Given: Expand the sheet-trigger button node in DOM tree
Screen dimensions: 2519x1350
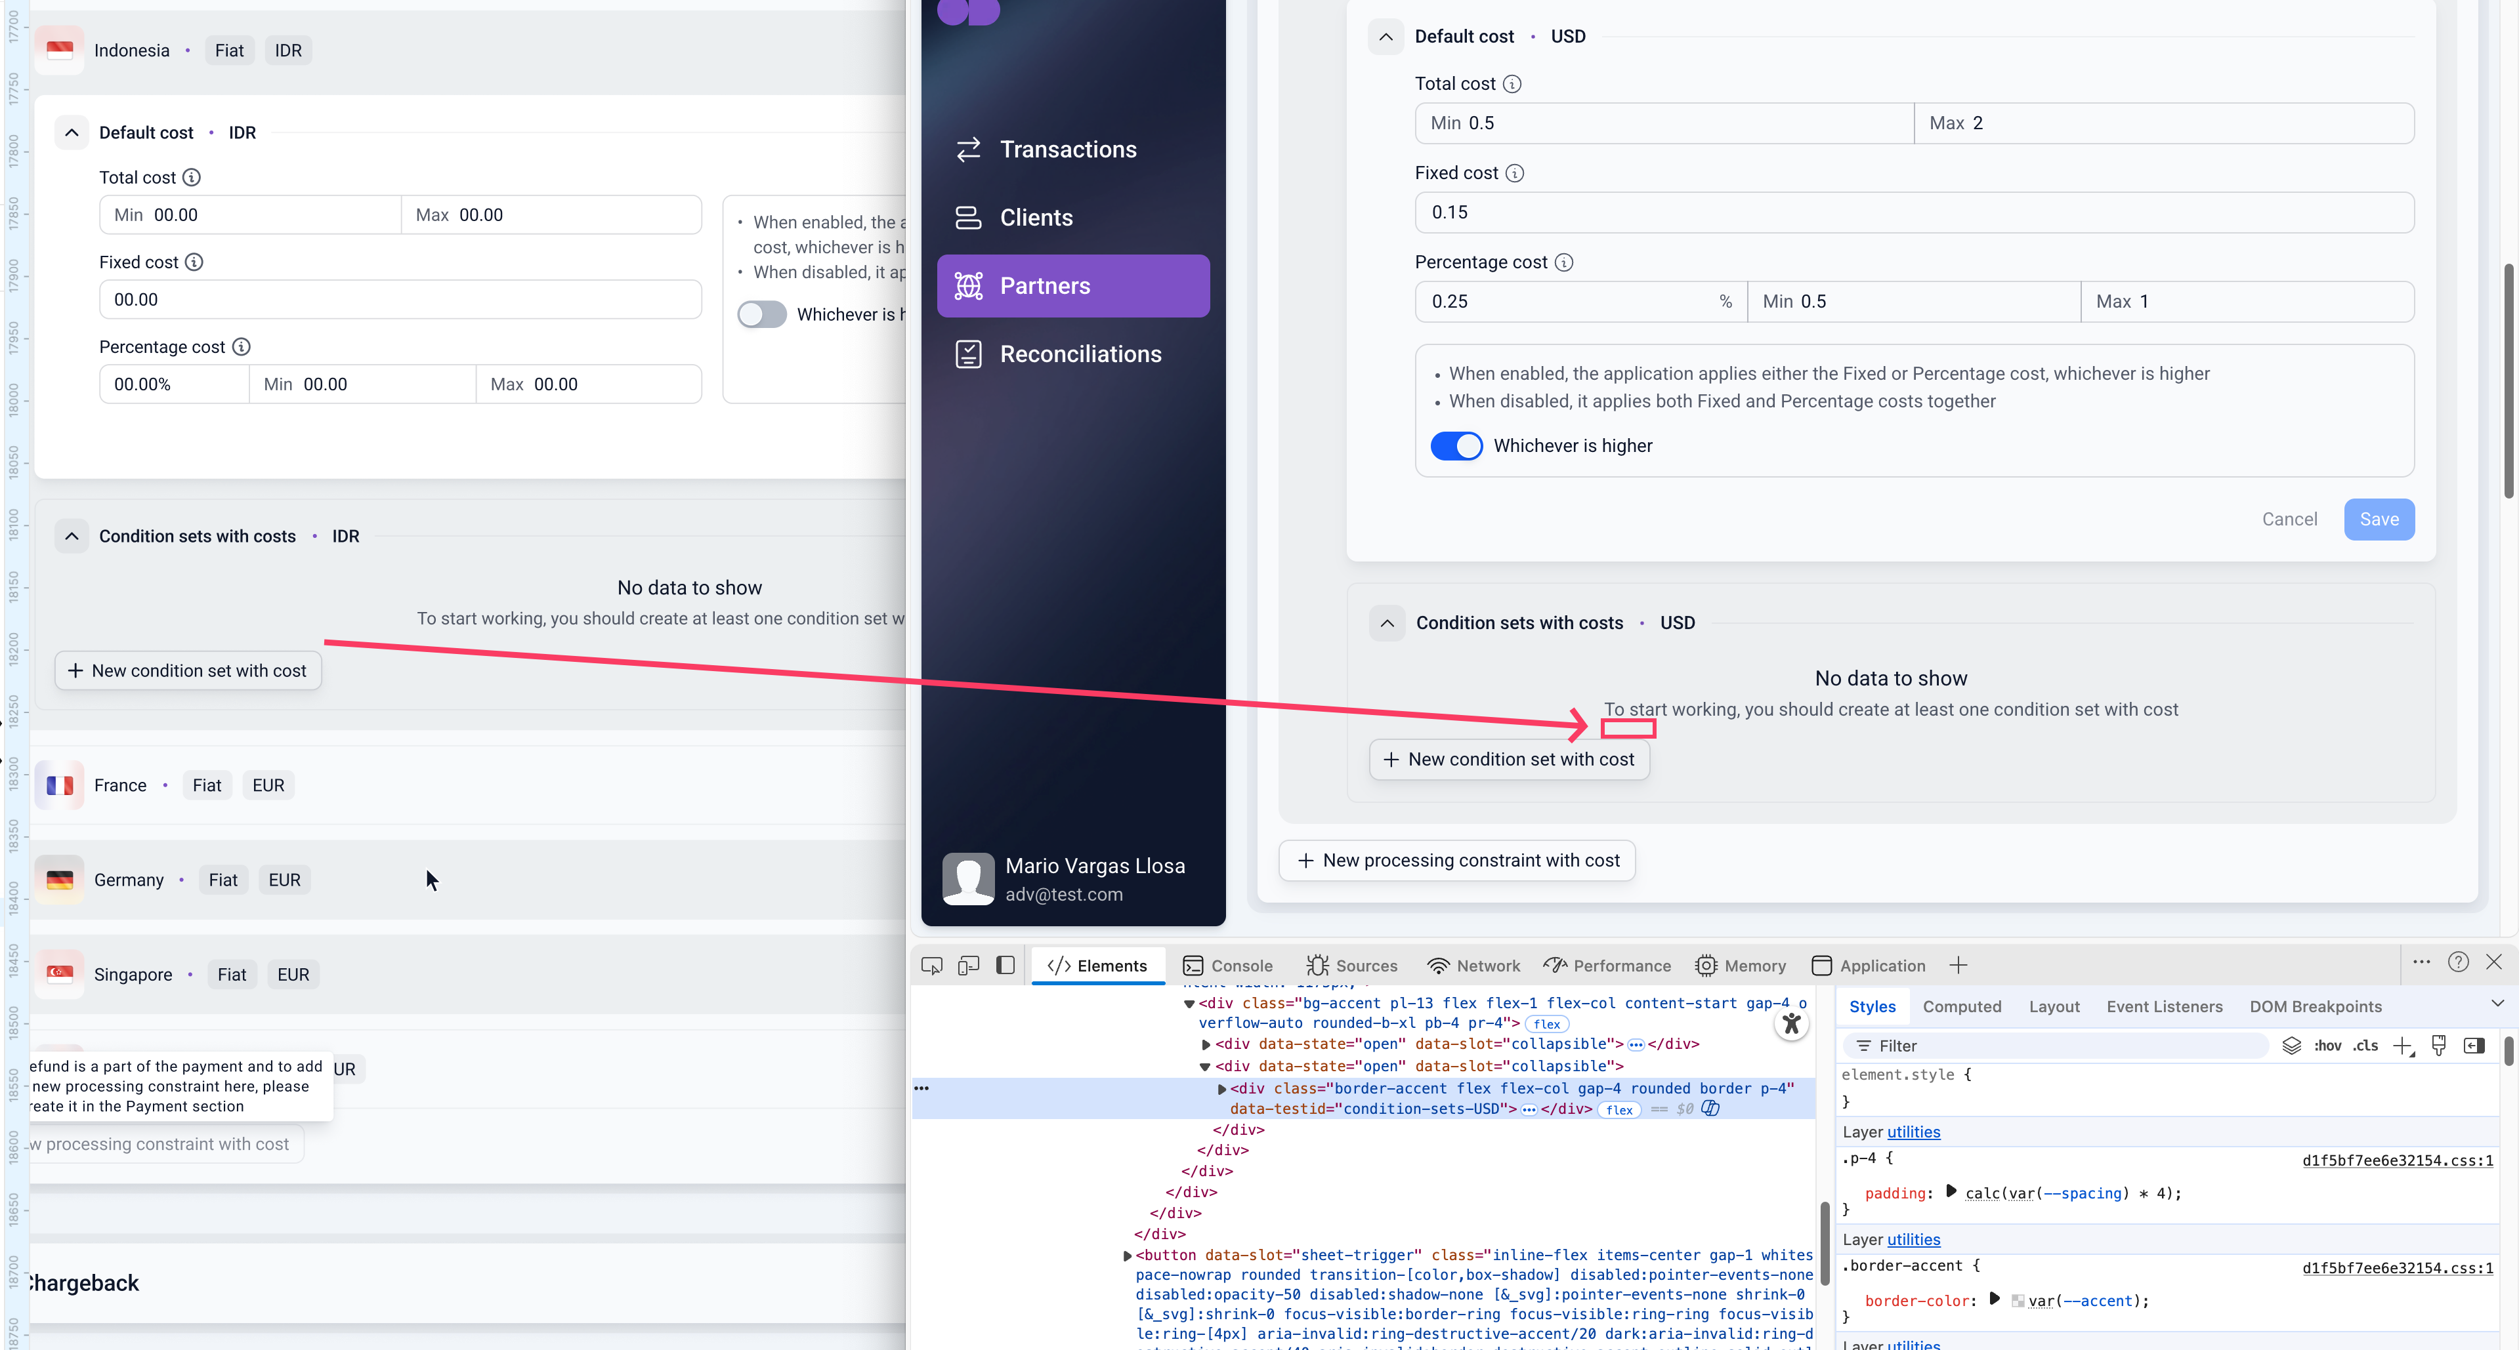Looking at the screenshot, I should pyautogui.click(x=1126, y=1255).
